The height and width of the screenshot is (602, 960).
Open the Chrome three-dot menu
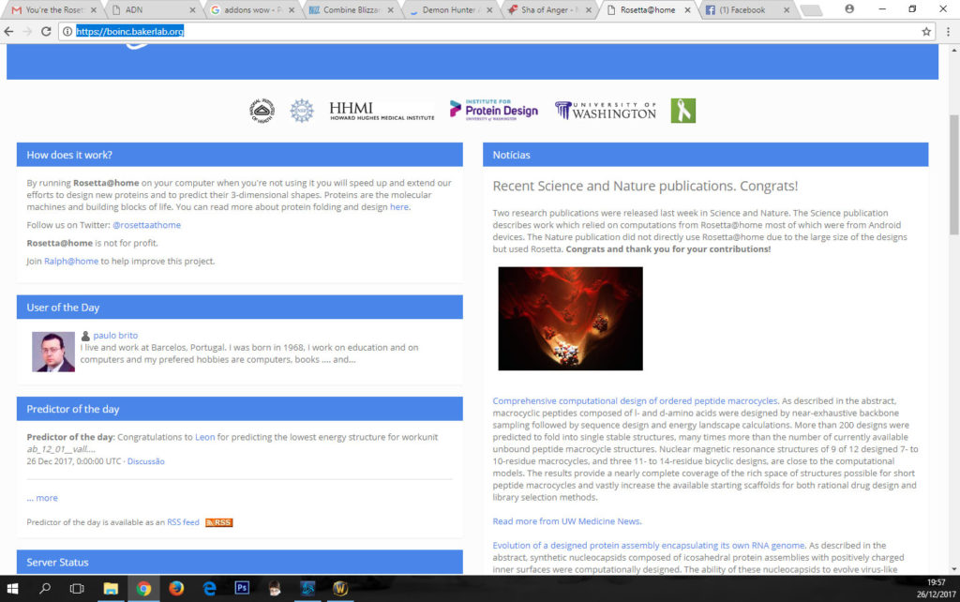point(948,31)
